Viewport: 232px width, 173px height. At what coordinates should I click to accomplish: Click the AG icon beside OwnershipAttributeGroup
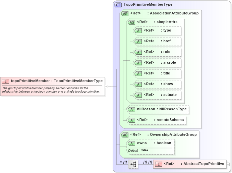pos(125,135)
